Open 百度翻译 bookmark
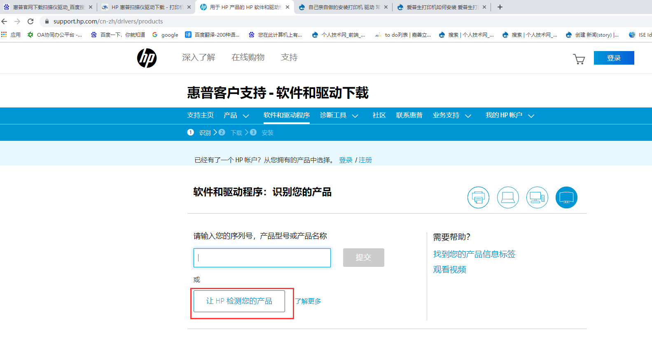This screenshot has width=652, height=362. [213, 35]
